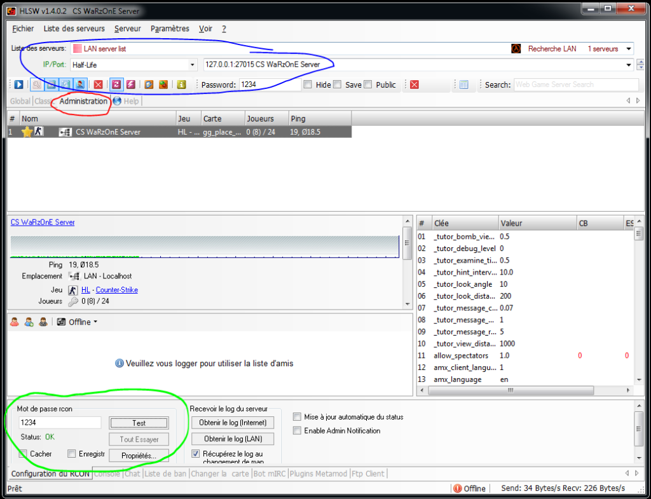
Task: Click the pink refresh icon in toolbar
Action: click(116, 85)
